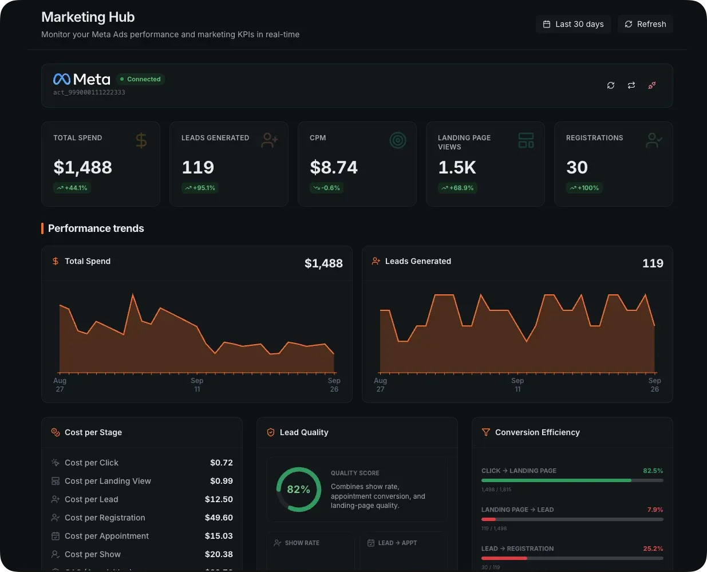Click the user icon on Show Rate tile

tap(278, 543)
